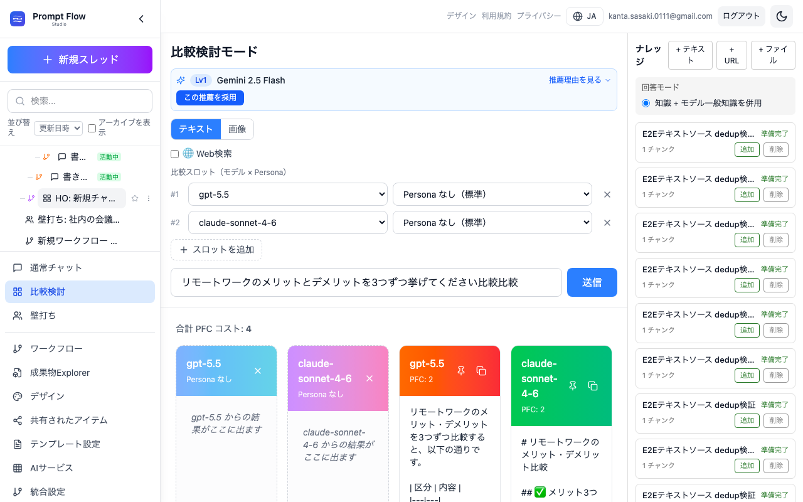Click この推薦を採用
The width and height of the screenshot is (803, 502).
[x=210, y=98]
